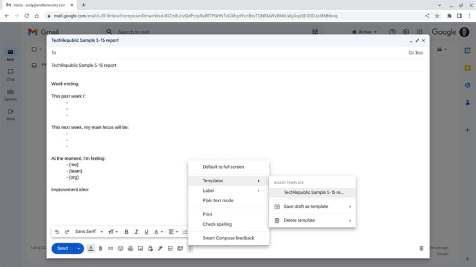Toggle underline formatting
This screenshot has height=267, width=476.
[x=146, y=232]
